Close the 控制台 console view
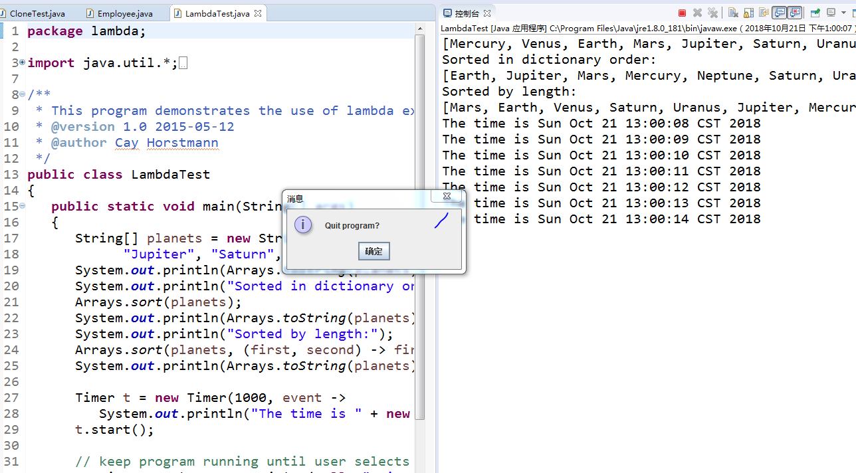The image size is (856, 473). (486, 13)
